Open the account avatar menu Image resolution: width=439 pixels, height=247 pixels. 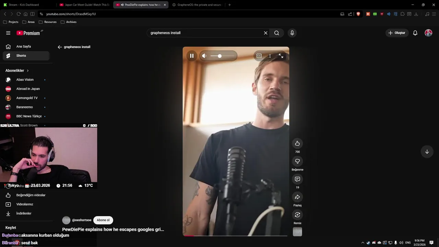click(x=428, y=33)
